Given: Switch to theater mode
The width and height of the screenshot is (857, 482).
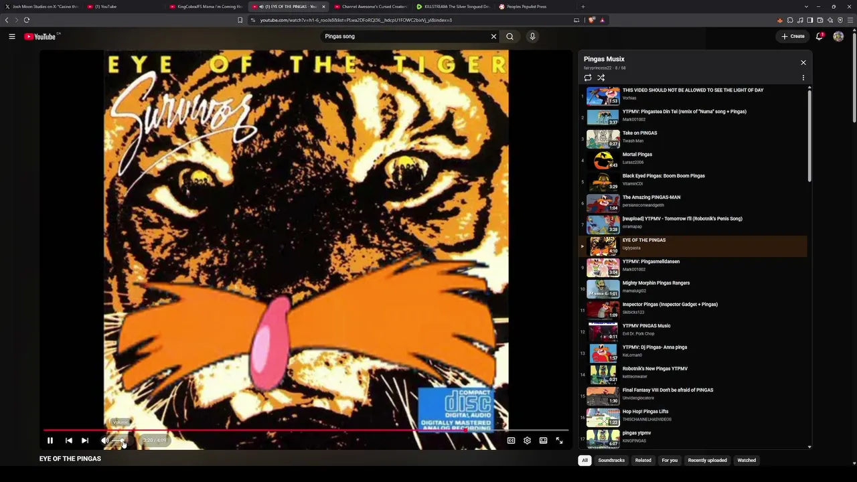Looking at the screenshot, I should pos(543,440).
